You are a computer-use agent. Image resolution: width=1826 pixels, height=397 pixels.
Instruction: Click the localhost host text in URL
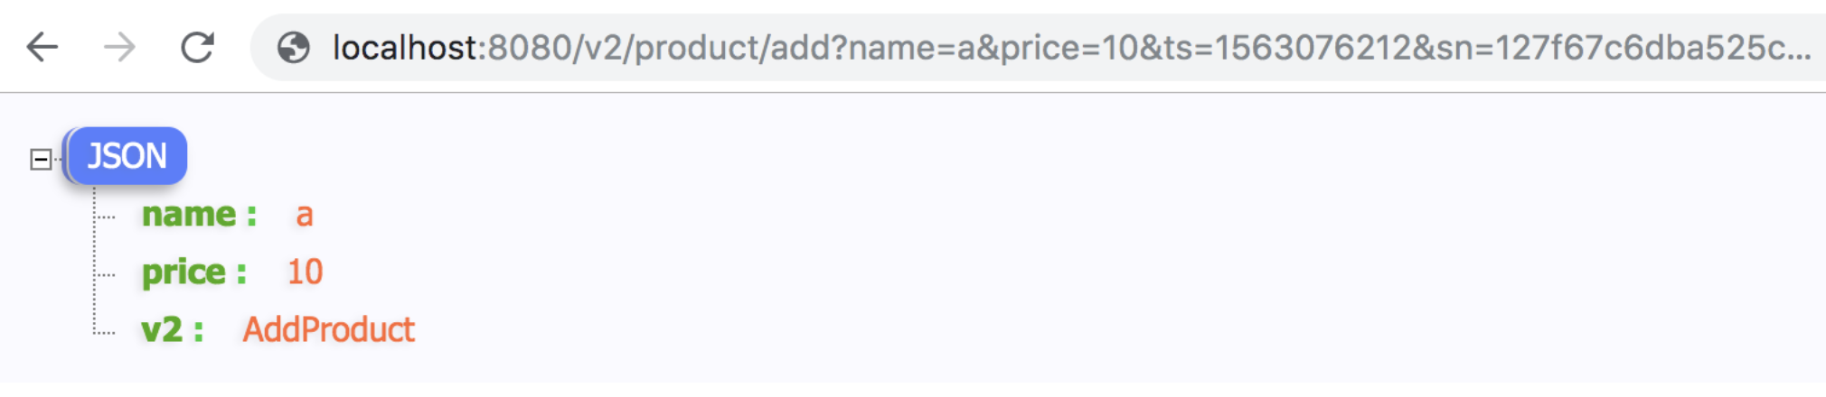point(405,47)
